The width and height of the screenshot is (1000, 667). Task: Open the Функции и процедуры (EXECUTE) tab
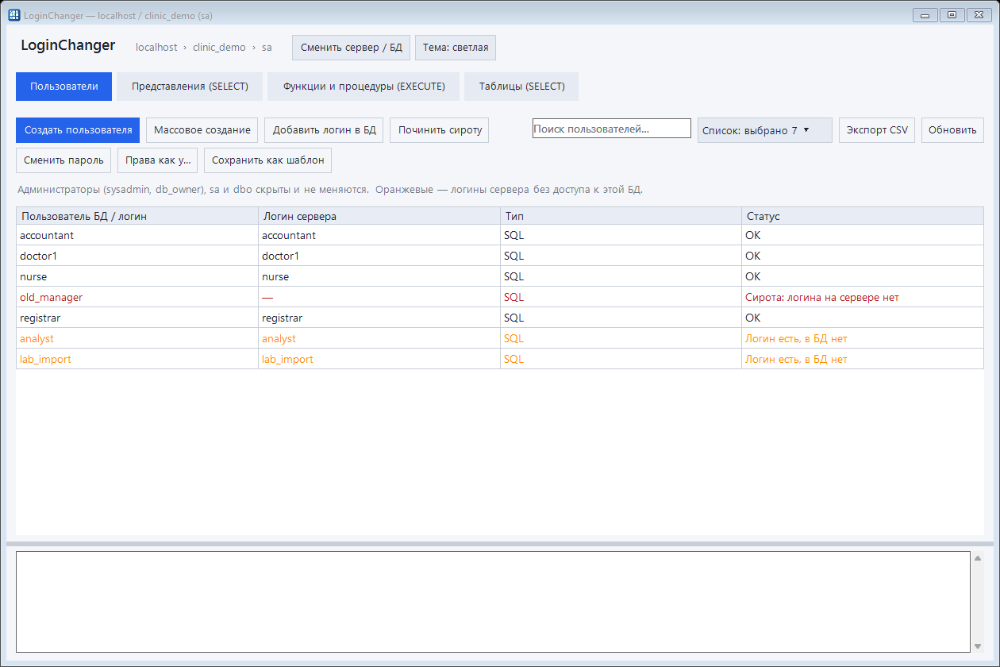tap(363, 87)
